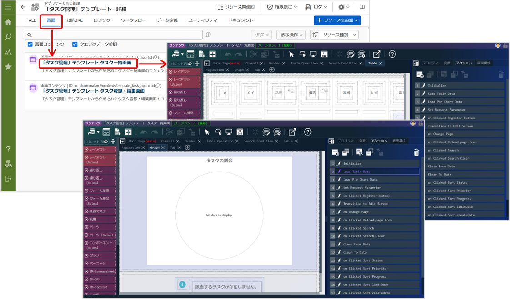Viewport: 510px width, 299px height.
Task: Close the Graph tab in the Graph designer
Action: pyautogui.click(x=163, y=148)
